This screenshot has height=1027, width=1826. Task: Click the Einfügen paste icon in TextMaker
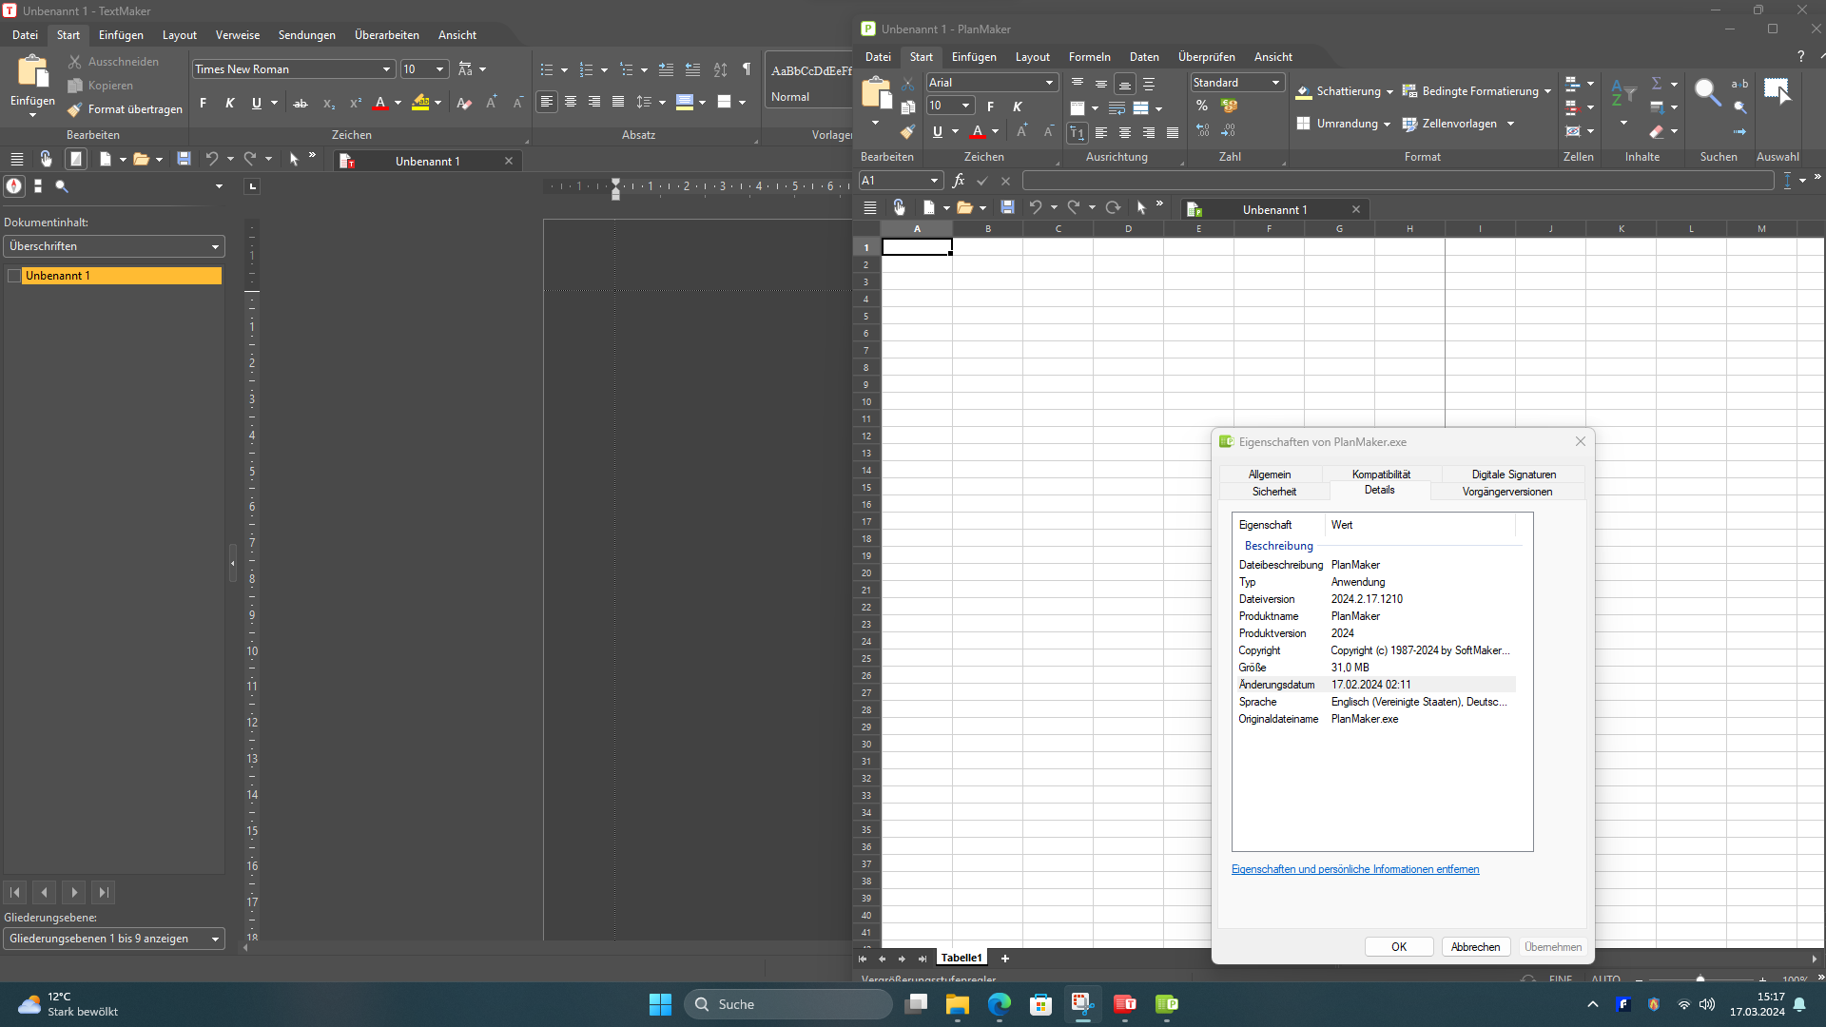point(32,72)
